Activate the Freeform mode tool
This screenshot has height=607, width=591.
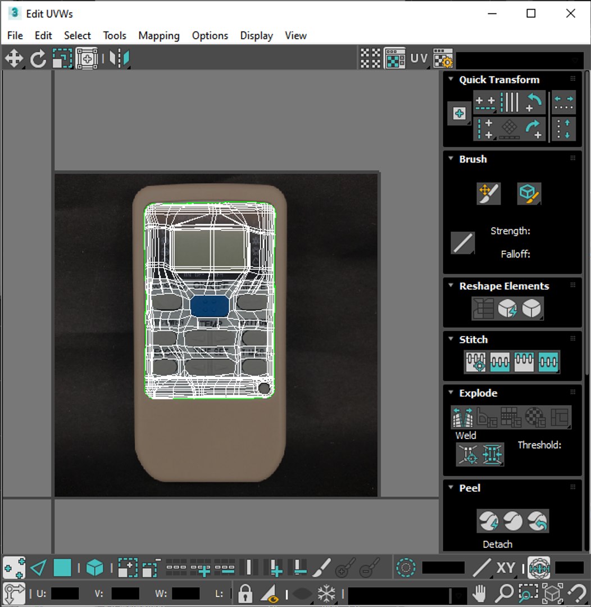[x=87, y=59]
